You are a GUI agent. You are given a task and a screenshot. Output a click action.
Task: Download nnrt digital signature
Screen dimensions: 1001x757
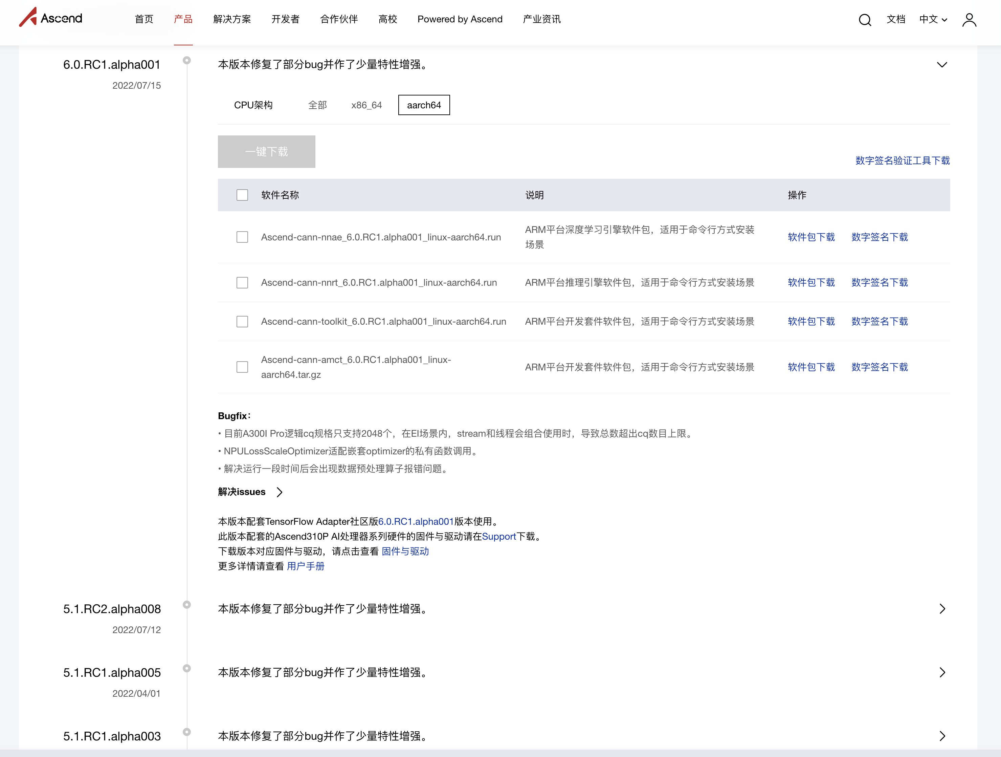880,282
